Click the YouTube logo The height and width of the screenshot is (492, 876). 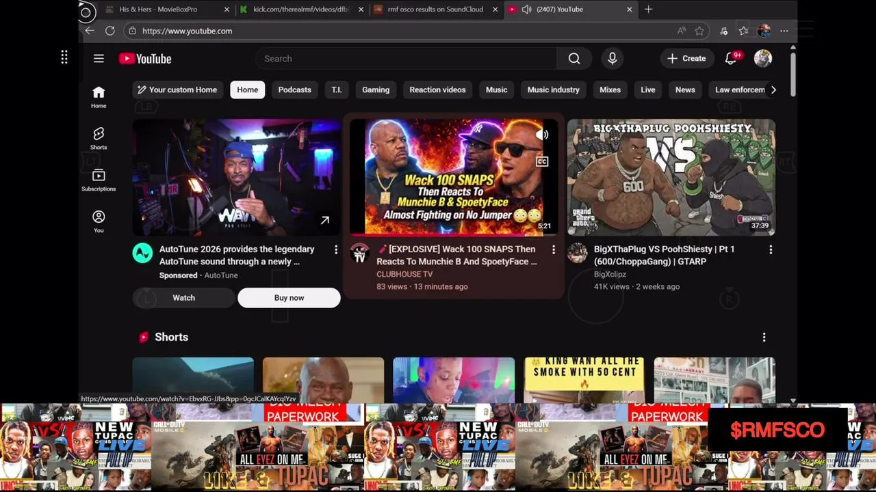[x=145, y=59]
